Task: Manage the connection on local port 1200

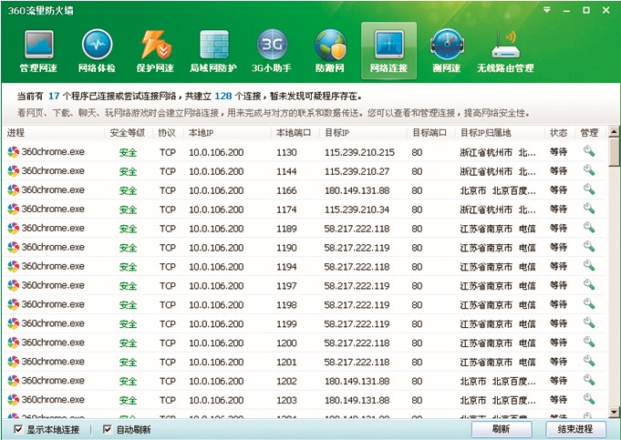Action: pyautogui.click(x=589, y=342)
